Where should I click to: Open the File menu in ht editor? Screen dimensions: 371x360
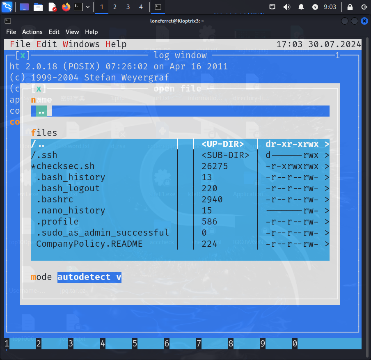[x=20, y=44]
